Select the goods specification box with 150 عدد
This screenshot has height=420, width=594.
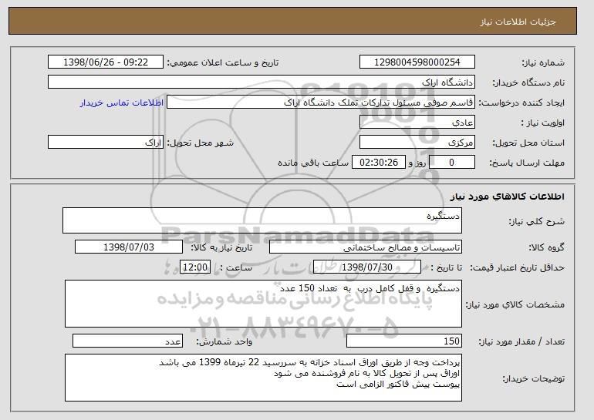point(263,304)
